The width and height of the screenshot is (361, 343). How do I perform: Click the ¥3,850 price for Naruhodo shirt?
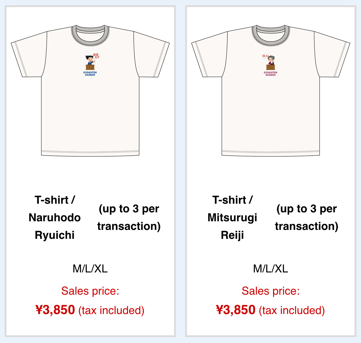(55, 310)
